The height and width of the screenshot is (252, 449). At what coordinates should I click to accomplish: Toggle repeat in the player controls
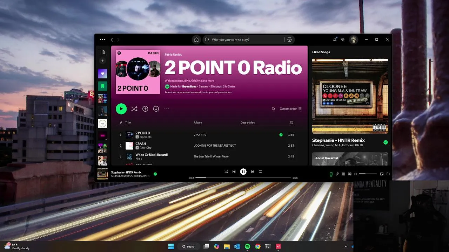260,171
